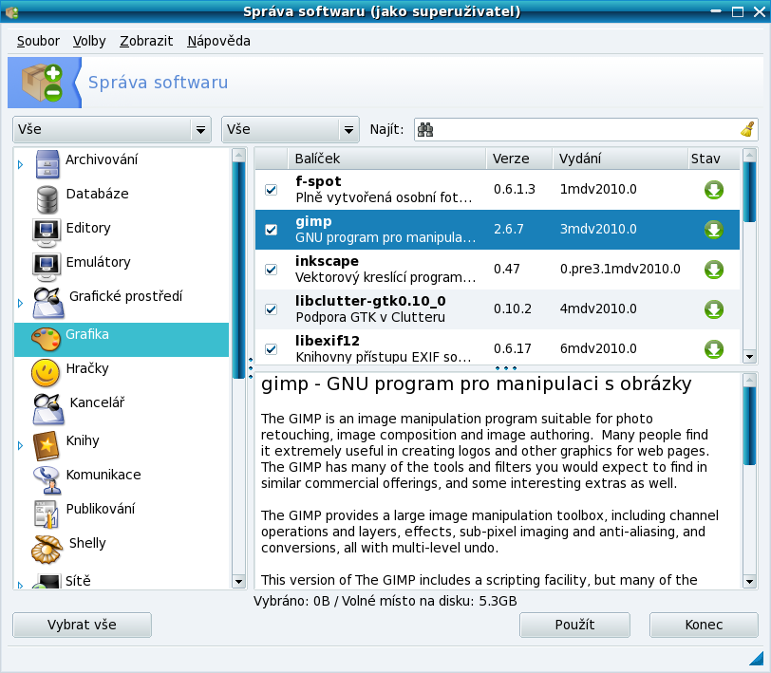Select the Hračky category label
The image size is (771, 673).
pos(87,368)
